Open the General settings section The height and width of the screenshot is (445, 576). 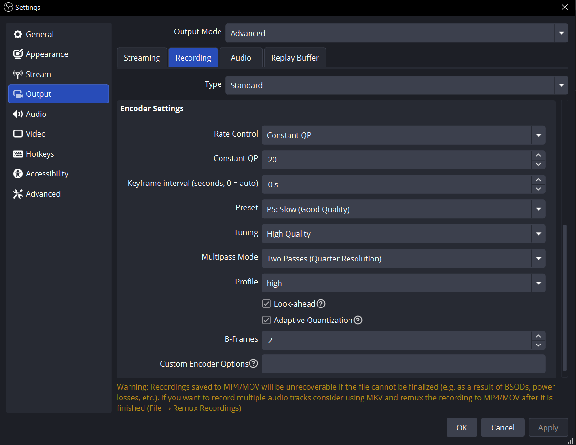[x=59, y=34]
